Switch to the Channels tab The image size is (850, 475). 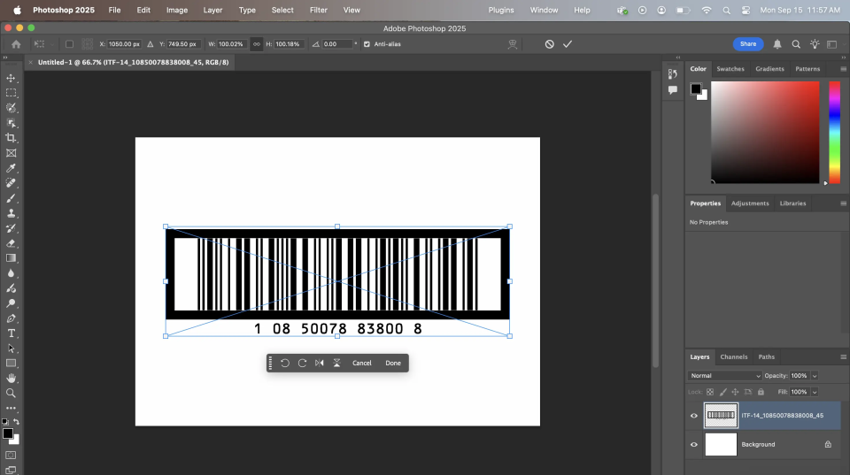point(733,356)
